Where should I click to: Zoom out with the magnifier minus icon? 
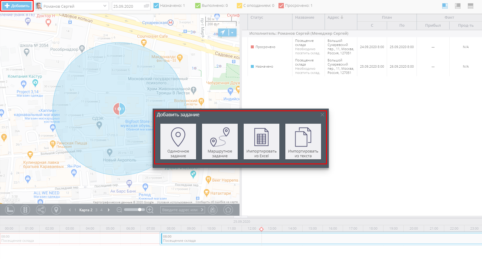(119, 210)
